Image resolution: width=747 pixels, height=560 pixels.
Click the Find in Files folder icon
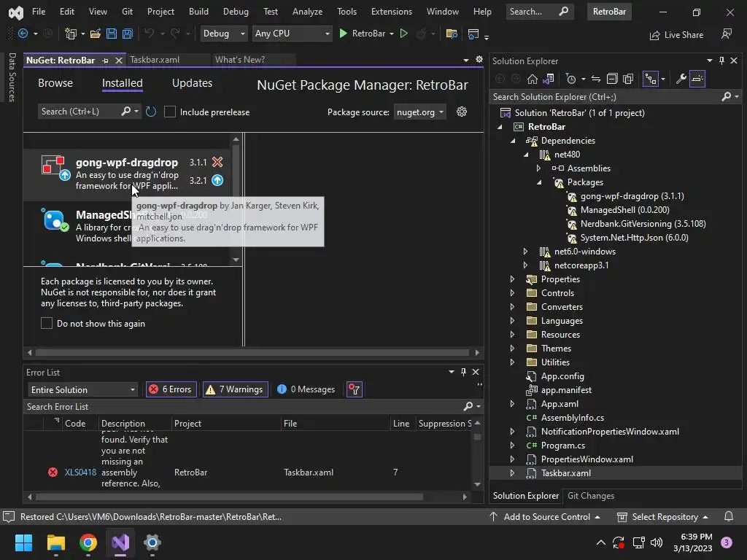pos(451,34)
